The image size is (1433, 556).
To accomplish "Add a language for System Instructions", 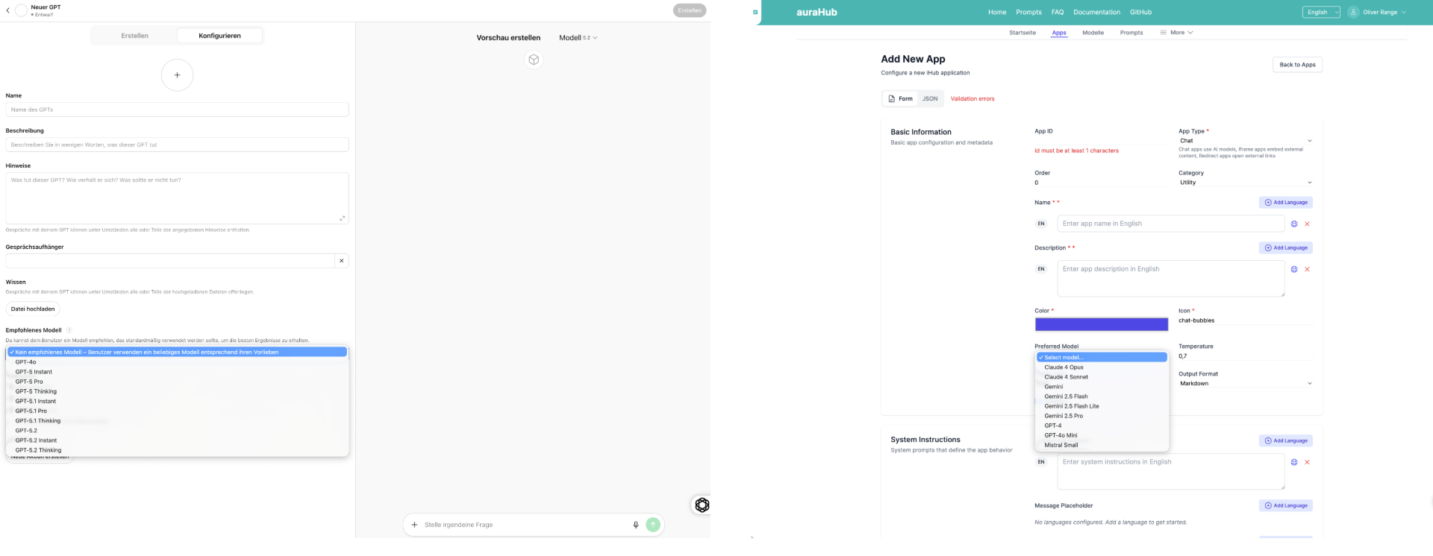I will (1285, 441).
